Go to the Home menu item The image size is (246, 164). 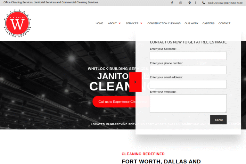99,23
